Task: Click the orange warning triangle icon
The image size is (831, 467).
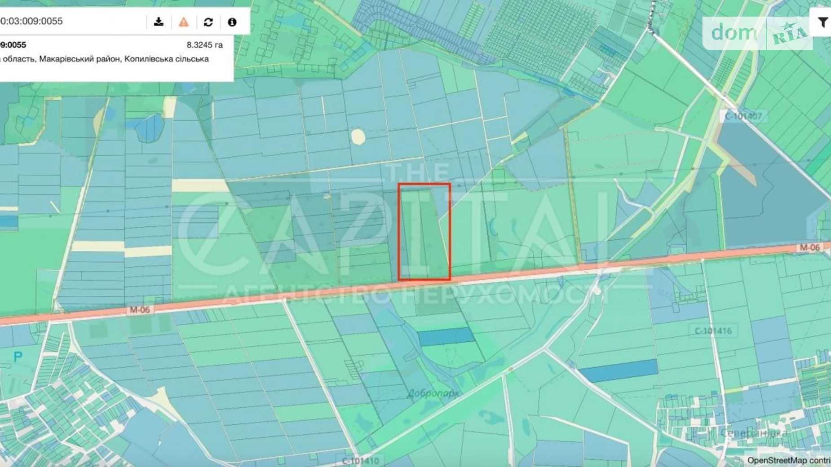Action: click(x=183, y=22)
